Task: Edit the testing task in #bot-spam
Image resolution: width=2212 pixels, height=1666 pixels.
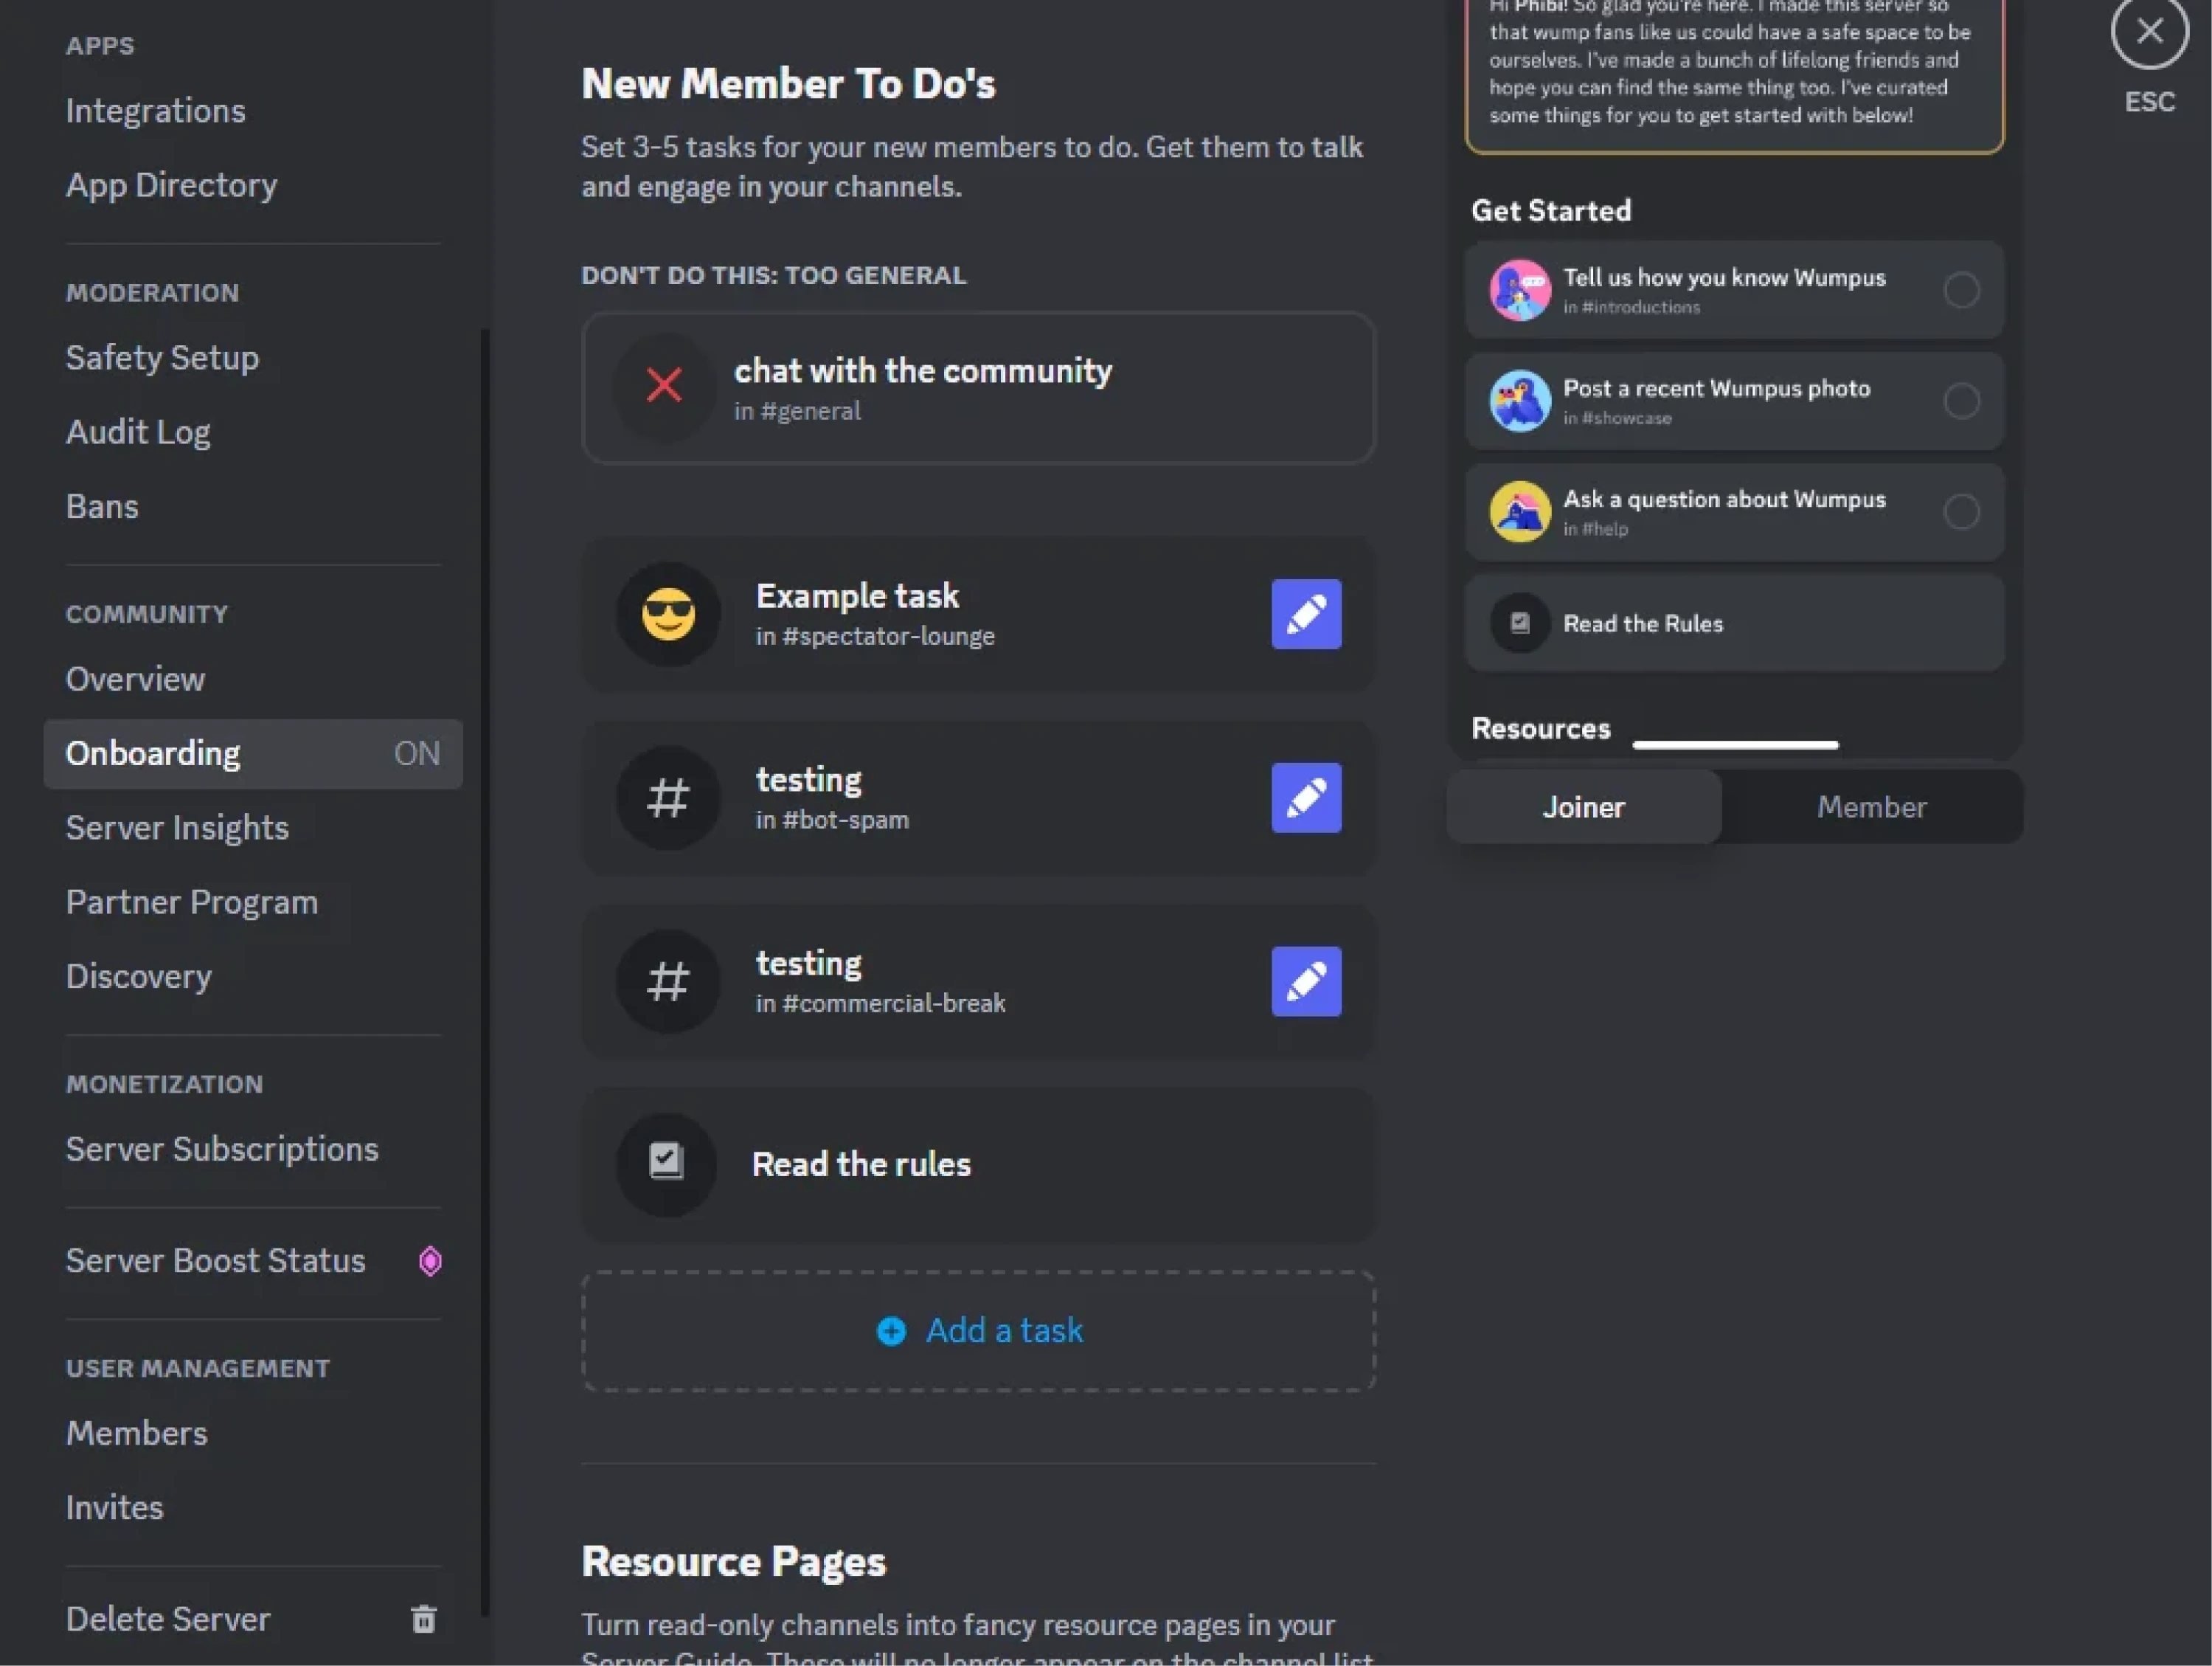Action: pos(1306,798)
